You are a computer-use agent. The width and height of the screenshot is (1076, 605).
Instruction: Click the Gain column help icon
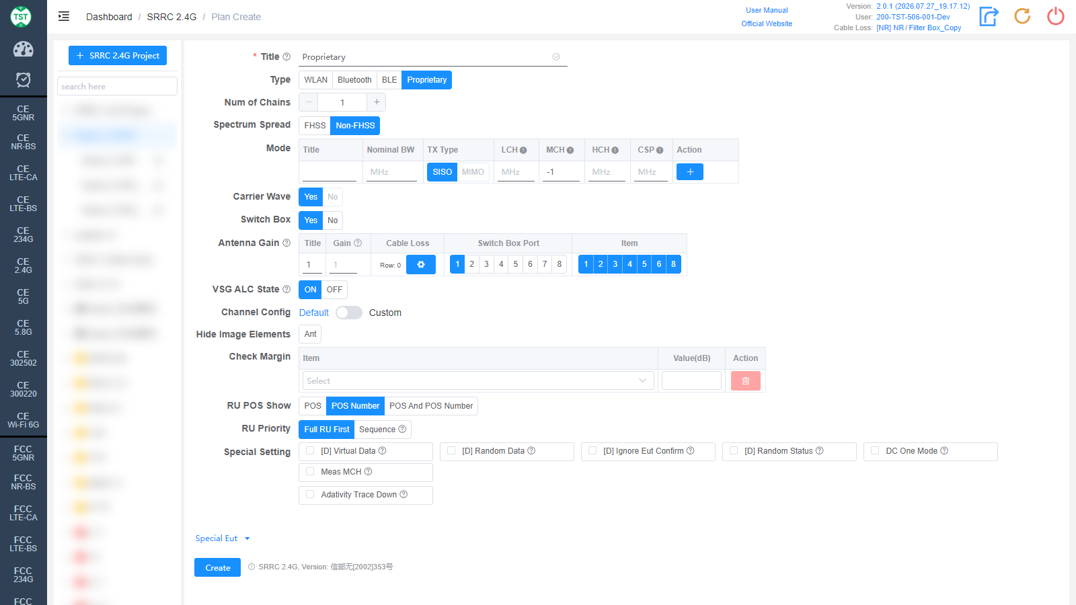(x=358, y=243)
